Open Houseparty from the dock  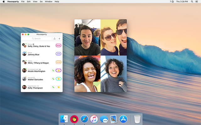74,119
